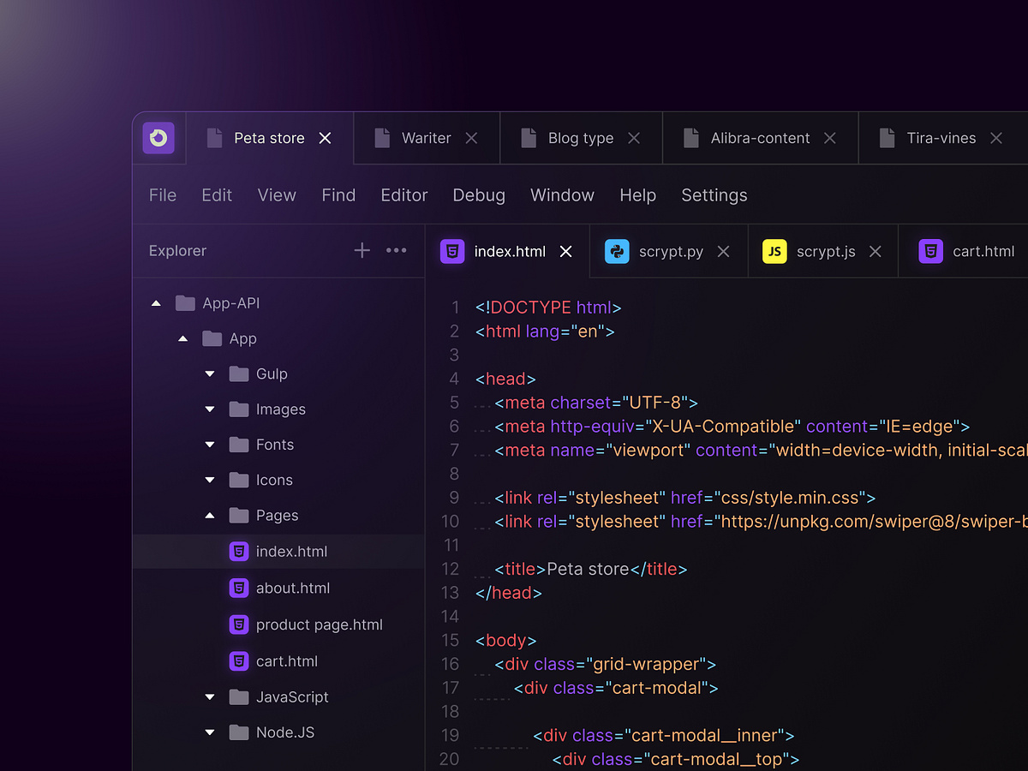The height and width of the screenshot is (771, 1028).
Task: Close the Alibra-content project tab
Action: [830, 138]
